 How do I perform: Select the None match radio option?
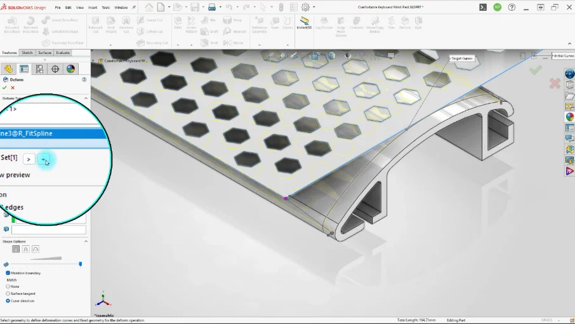coord(8,287)
